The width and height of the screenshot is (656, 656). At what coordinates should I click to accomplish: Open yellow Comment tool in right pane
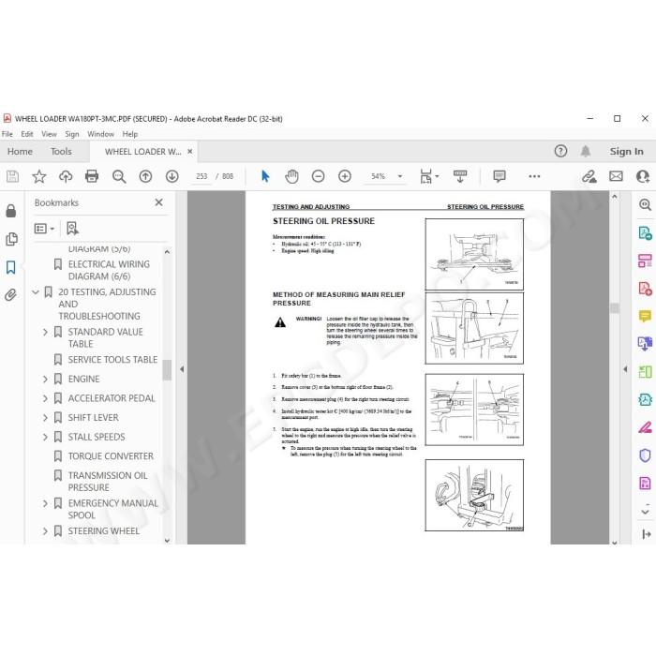[x=645, y=316]
